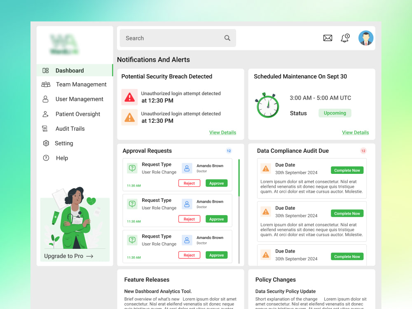View Details of scheduled maintenance
This screenshot has width=412, height=309.
tap(355, 132)
